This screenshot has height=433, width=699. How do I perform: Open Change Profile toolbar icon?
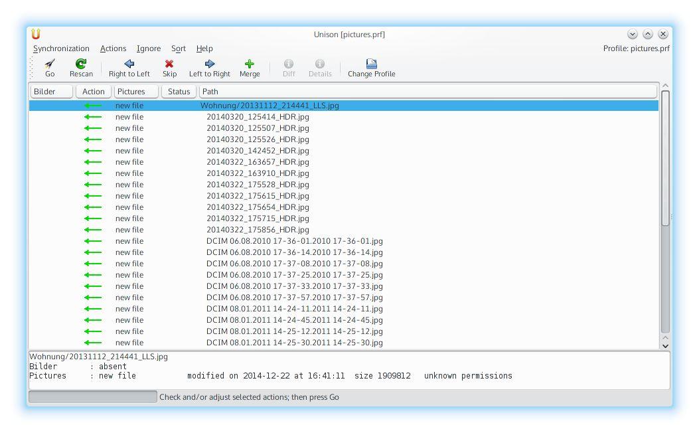click(371, 64)
